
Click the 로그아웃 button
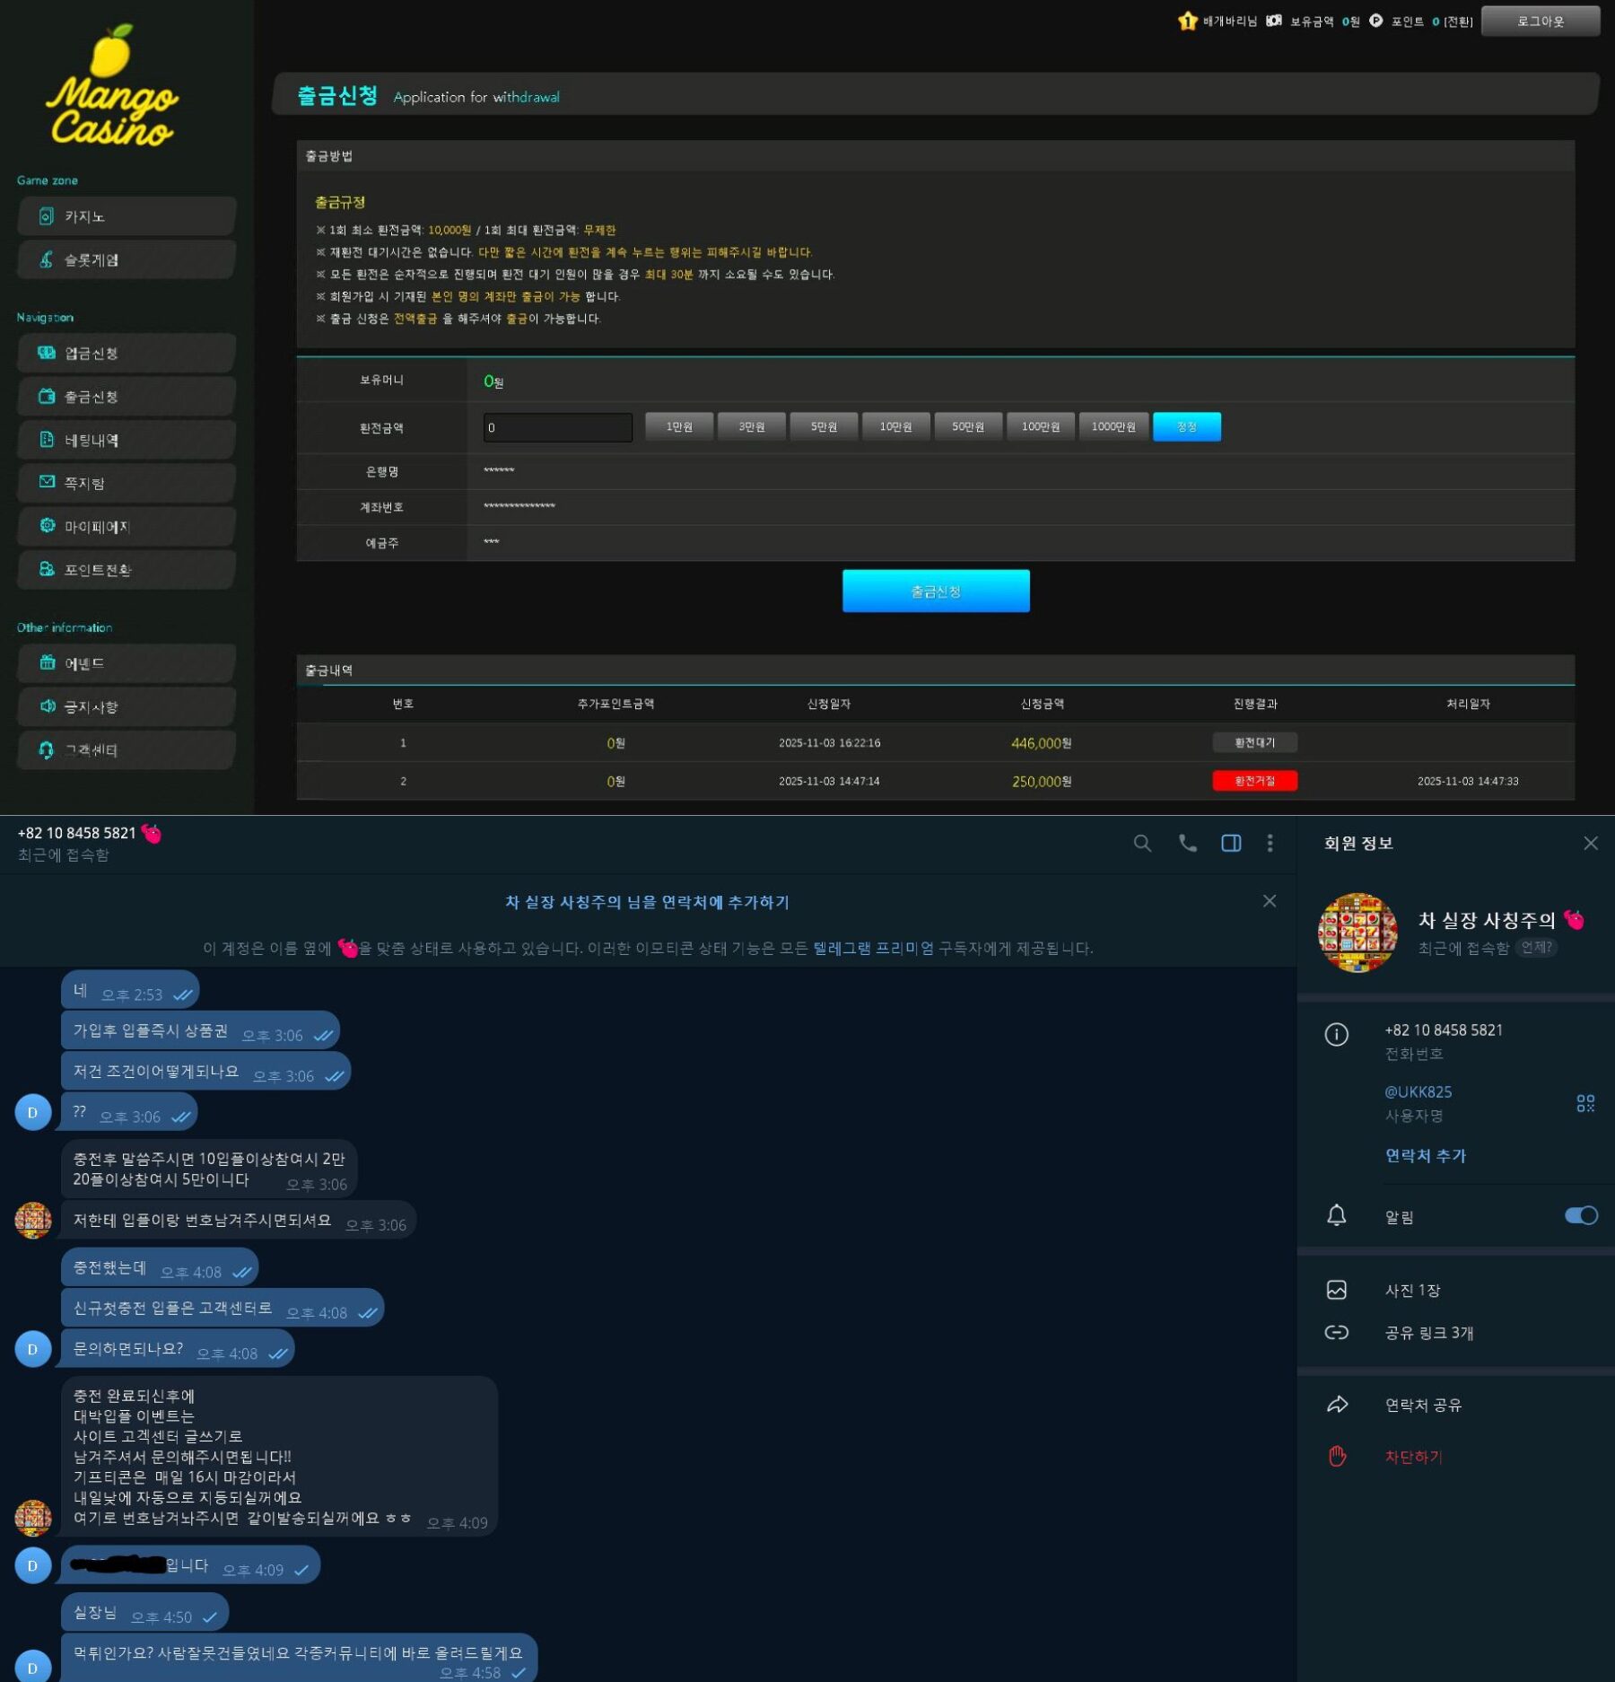click(1540, 21)
